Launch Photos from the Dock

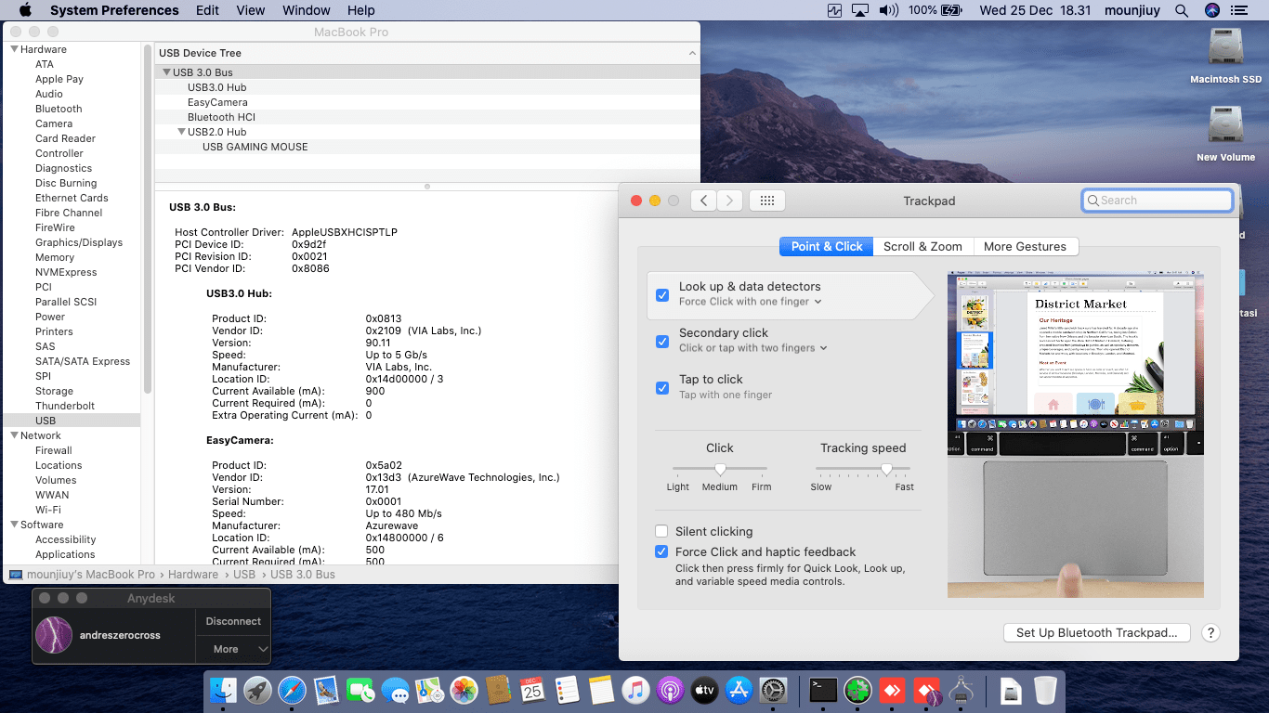(x=464, y=690)
